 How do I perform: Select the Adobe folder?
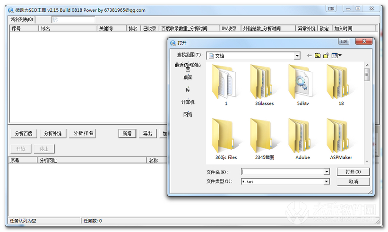pyautogui.click(x=302, y=138)
